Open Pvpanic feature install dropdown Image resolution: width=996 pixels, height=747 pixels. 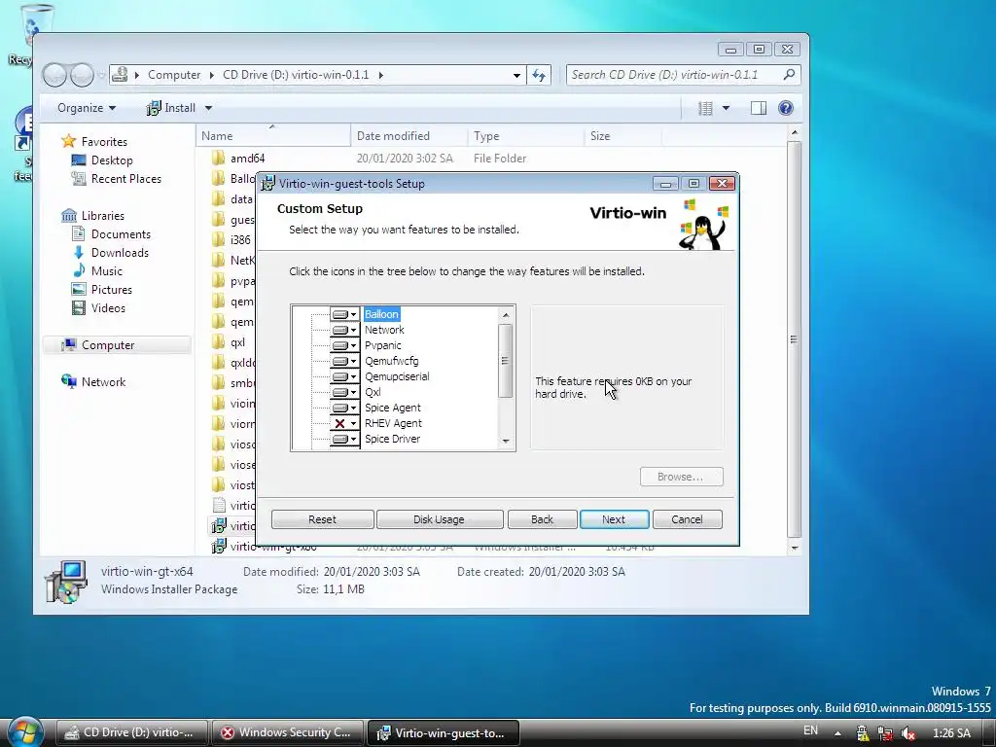[344, 345]
